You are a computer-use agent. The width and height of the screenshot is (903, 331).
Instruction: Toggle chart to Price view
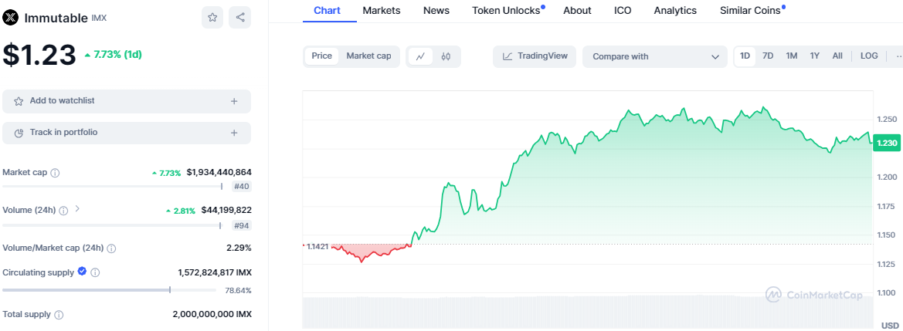(x=322, y=56)
